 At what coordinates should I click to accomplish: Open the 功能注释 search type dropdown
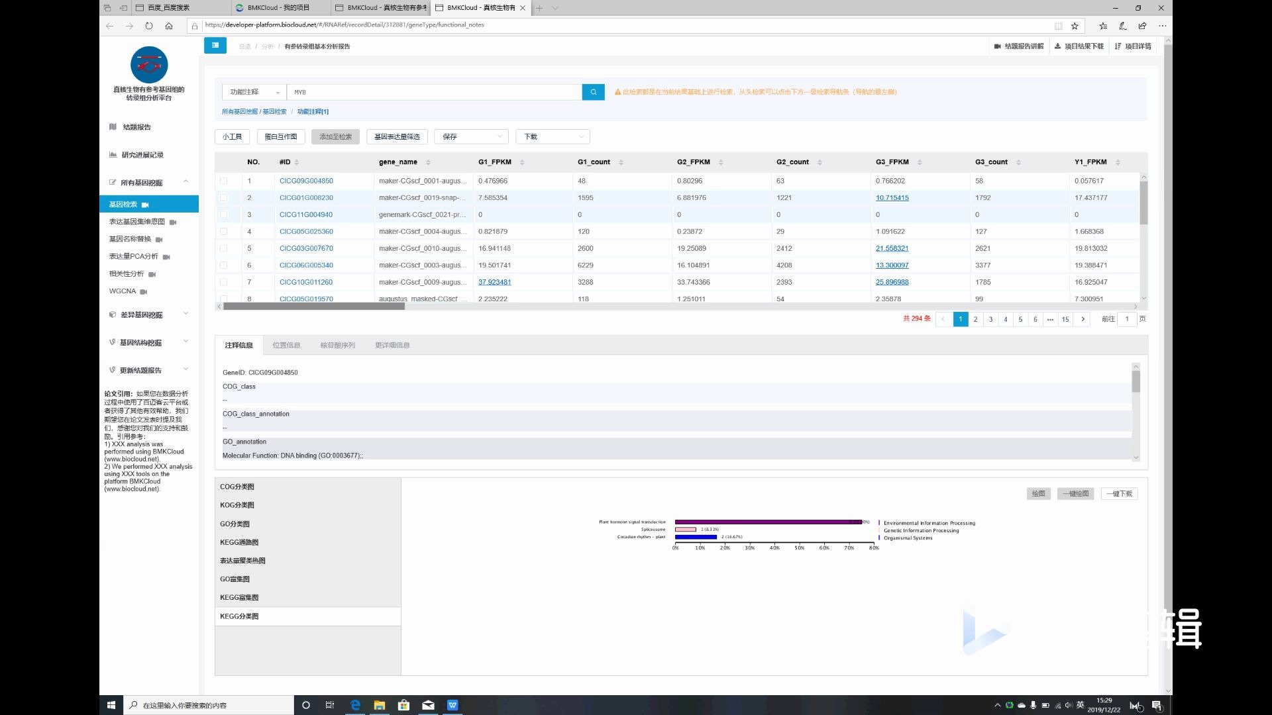(x=254, y=92)
